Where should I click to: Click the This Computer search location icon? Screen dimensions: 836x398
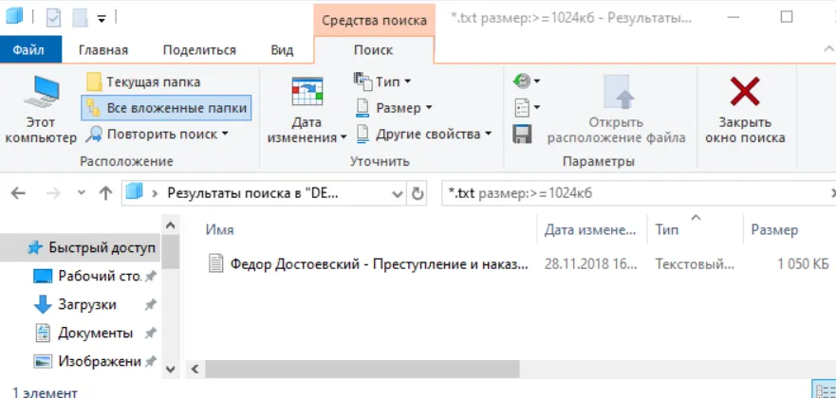coord(41,92)
